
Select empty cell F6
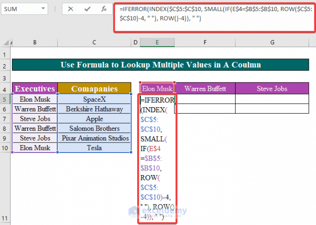pos(205,109)
